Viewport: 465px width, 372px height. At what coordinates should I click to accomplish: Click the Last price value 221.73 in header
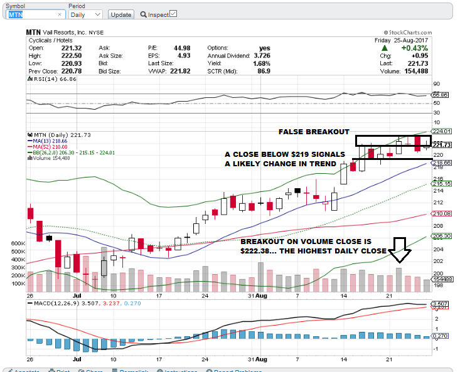[x=418, y=63]
